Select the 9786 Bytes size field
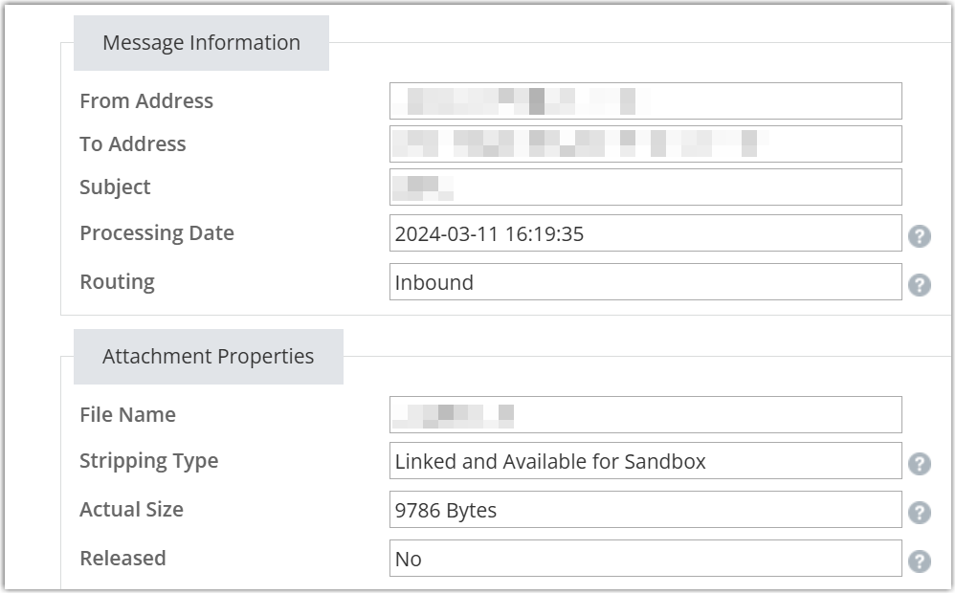This screenshot has width=956, height=594. (x=645, y=510)
